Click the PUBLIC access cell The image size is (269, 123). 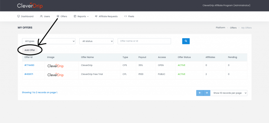coord(162,74)
